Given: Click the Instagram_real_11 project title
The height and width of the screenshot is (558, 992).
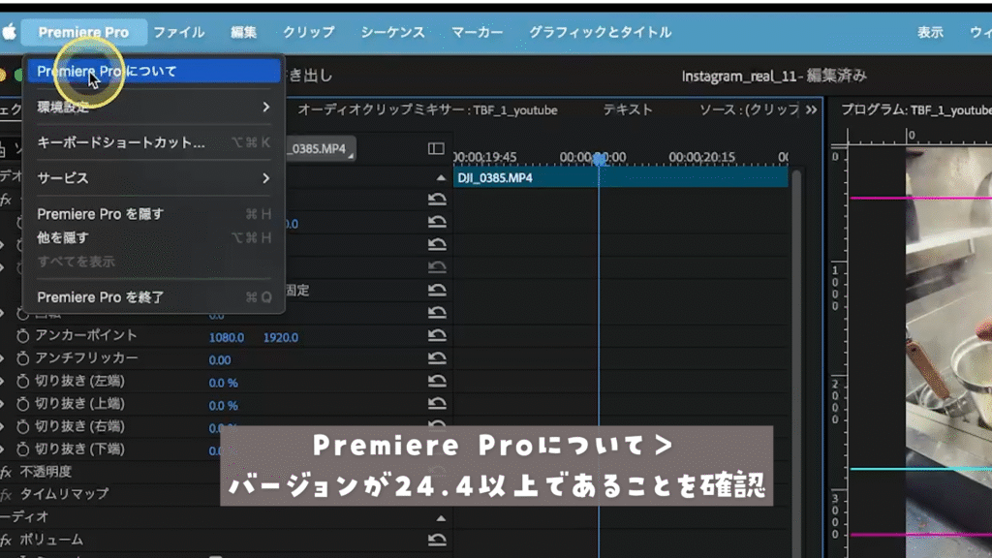Looking at the screenshot, I should coord(774,76).
